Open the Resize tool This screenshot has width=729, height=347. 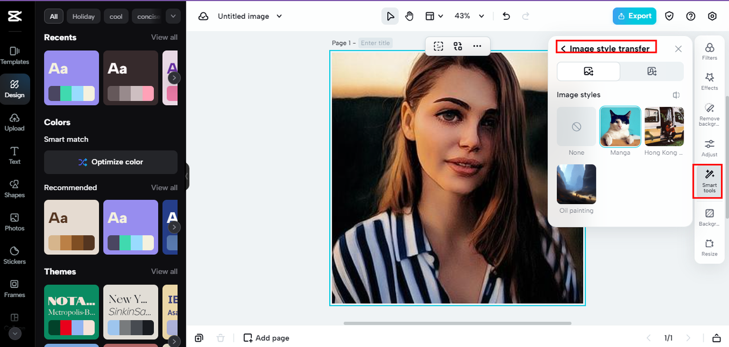click(x=710, y=247)
